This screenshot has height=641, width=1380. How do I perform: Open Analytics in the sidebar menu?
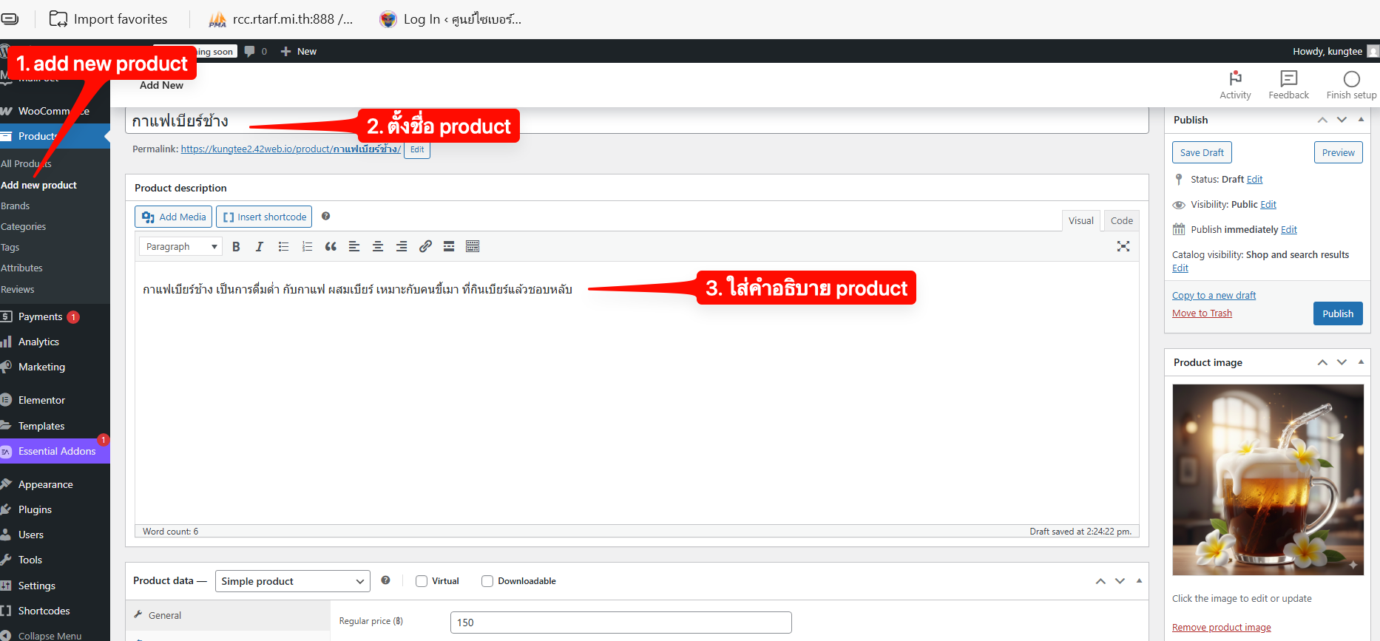(x=38, y=342)
